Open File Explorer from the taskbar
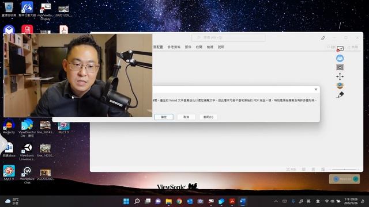369x207 pixels. tap(168, 201)
